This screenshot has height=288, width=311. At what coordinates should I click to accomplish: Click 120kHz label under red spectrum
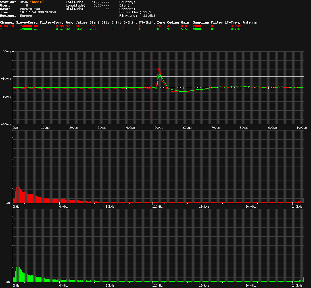157,207
